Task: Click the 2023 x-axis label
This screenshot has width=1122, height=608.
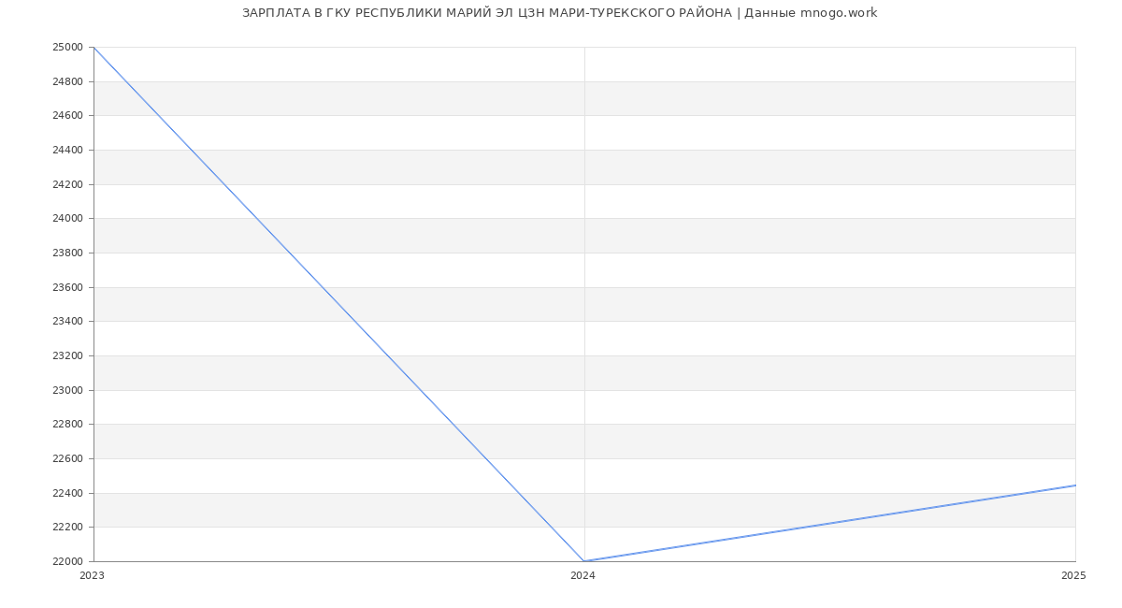Action: [x=92, y=576]
